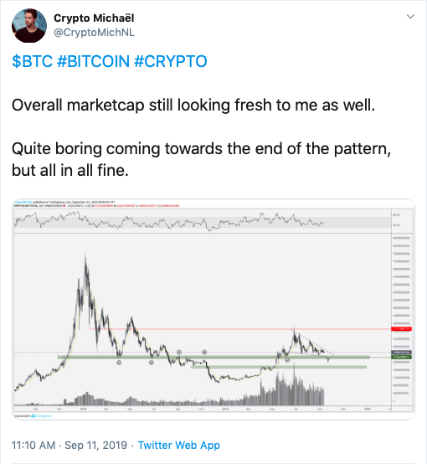Open the #CRYPTO hashtag link
The image size is (427, 464).
[x=171, y=61]
